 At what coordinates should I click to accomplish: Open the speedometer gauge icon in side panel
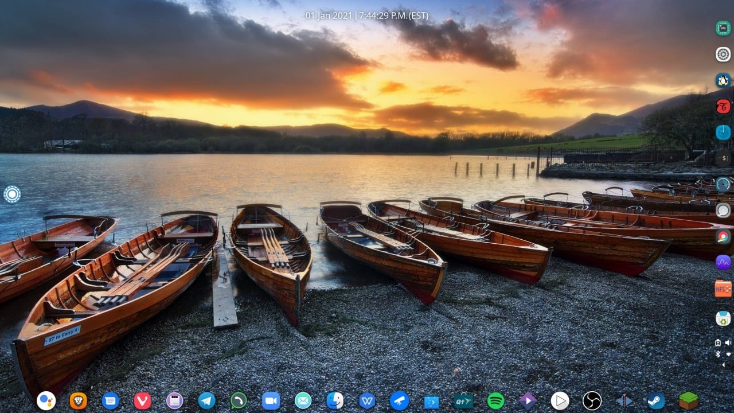(x=723, y=184)
